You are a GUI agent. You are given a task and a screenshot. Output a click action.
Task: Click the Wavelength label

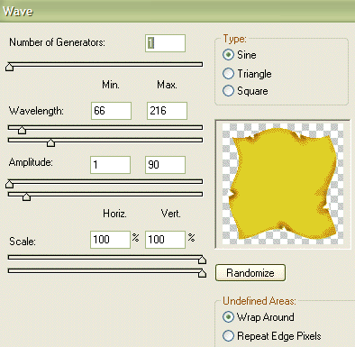click(x=36, y=111)
